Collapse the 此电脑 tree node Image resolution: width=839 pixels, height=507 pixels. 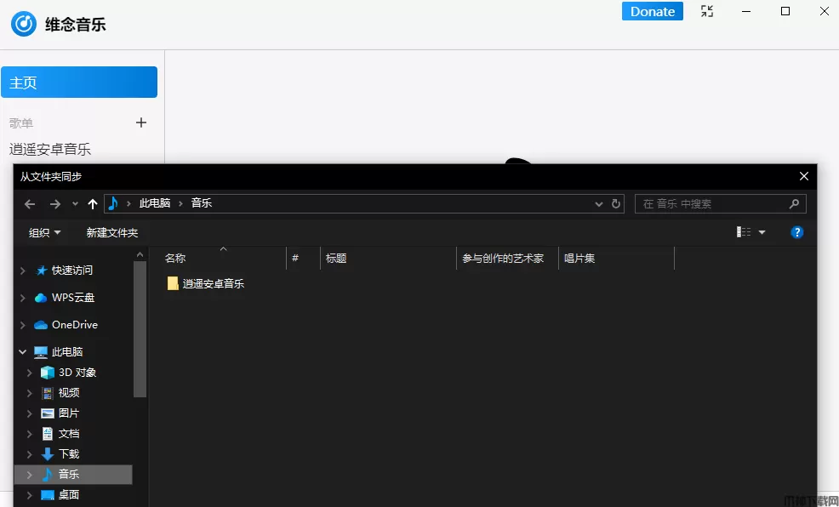tap(23, 352)
